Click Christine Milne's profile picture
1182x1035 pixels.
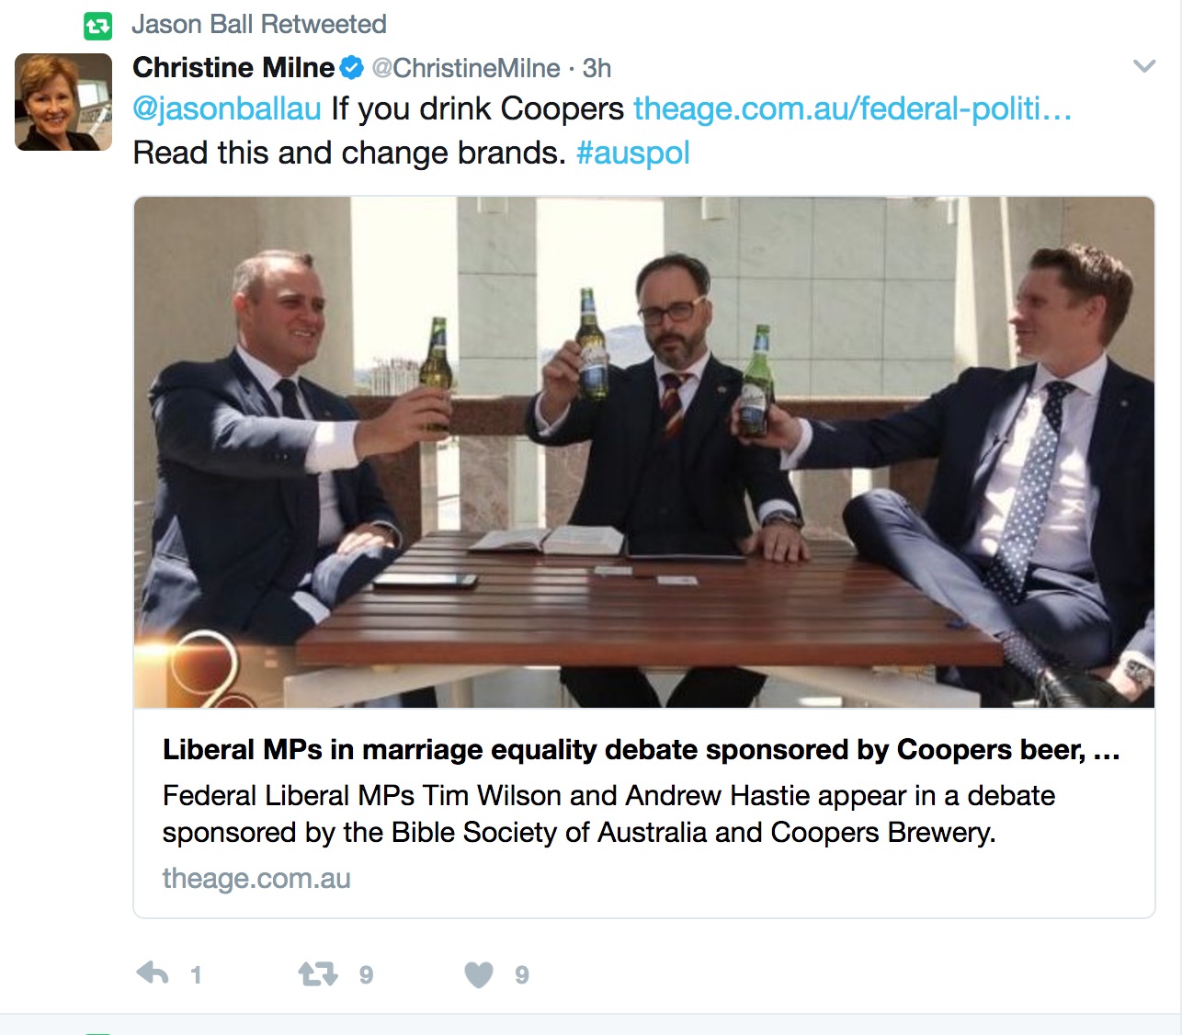click(x=63, y=101)
